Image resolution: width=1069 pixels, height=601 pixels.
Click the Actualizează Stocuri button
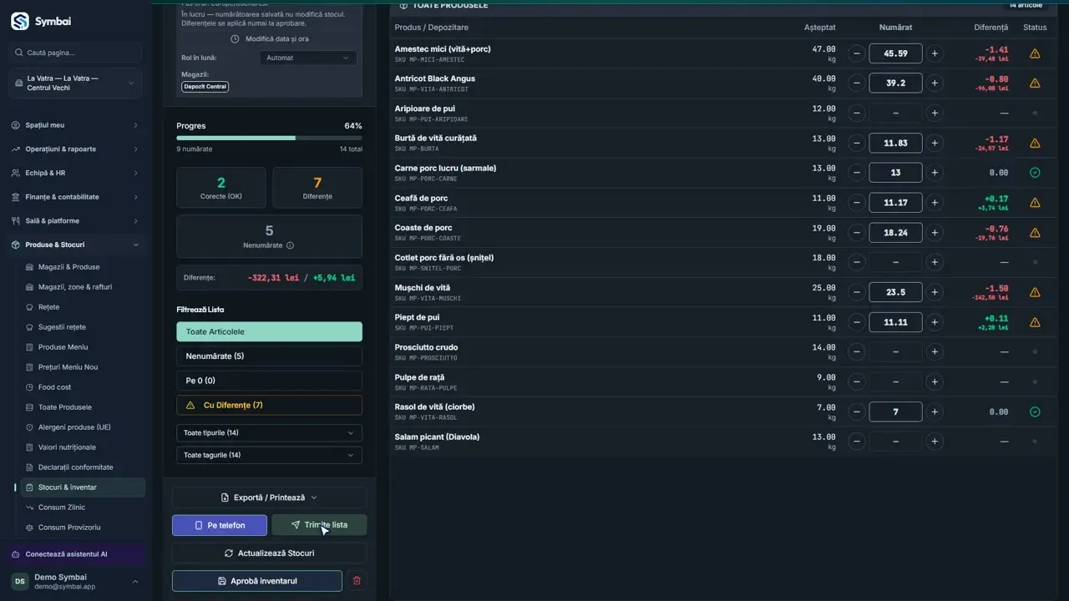click(x=269, y=553)
